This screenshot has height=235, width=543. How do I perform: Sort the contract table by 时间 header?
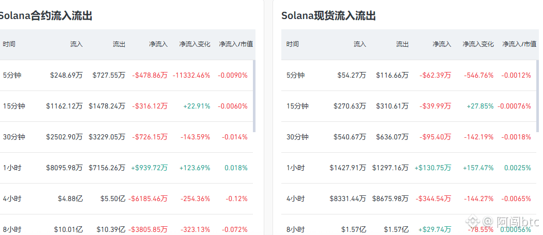point(9,44)
